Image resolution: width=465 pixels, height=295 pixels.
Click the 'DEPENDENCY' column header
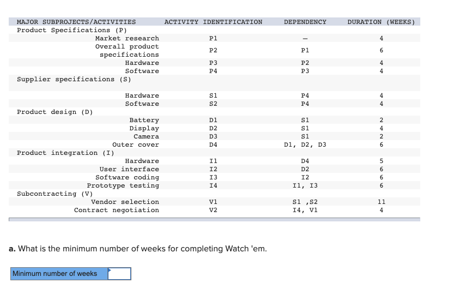point(305,22)
